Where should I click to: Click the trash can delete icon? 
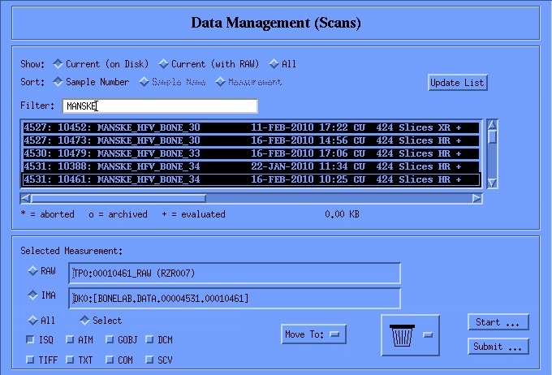[402, 335]
